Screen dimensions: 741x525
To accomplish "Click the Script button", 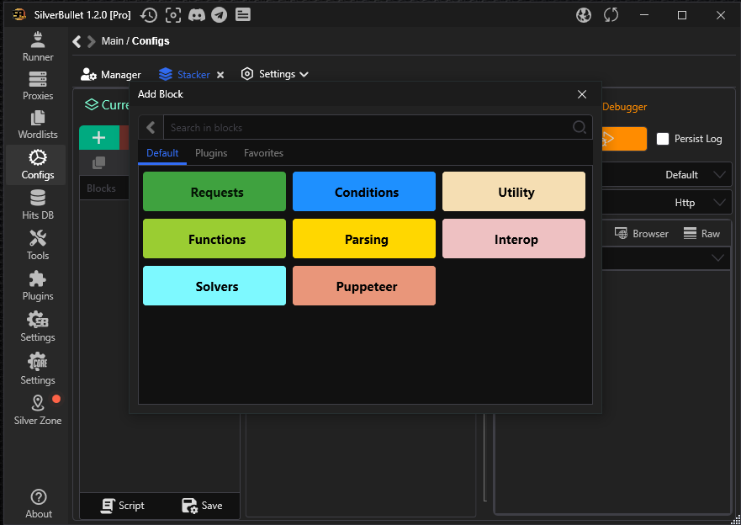I will 123,506.
